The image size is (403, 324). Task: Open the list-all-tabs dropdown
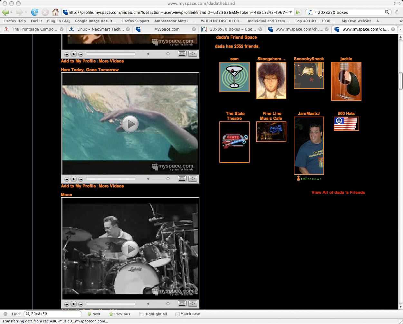pyautogui.click(x=400, y=29)
